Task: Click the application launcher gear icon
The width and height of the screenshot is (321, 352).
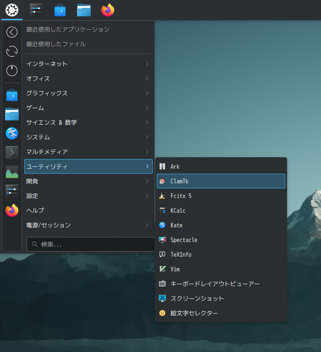Action: [x=11, y=10]
